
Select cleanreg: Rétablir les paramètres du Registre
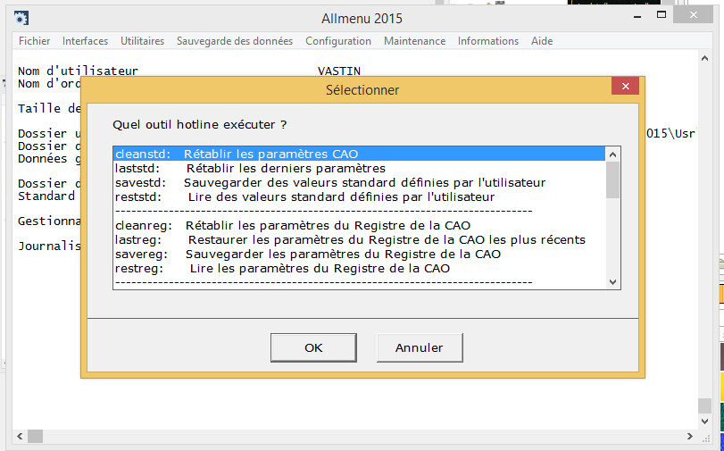click(x=359, y=225)
